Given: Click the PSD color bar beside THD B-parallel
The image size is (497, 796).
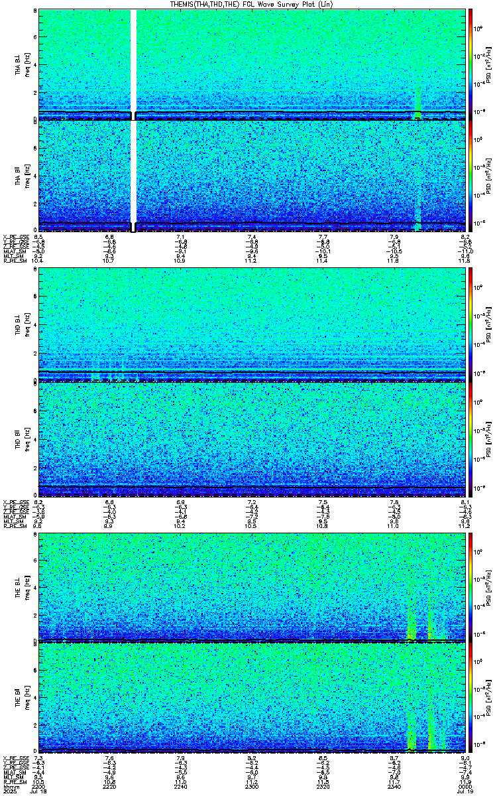Looking at the screenshot, I should 470,439.
